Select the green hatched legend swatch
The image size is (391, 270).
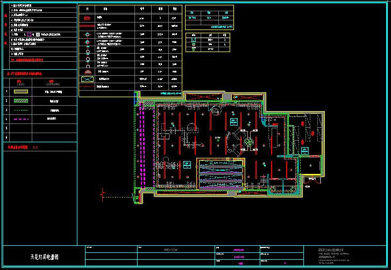pyautogui.click(x=21, y=101)
